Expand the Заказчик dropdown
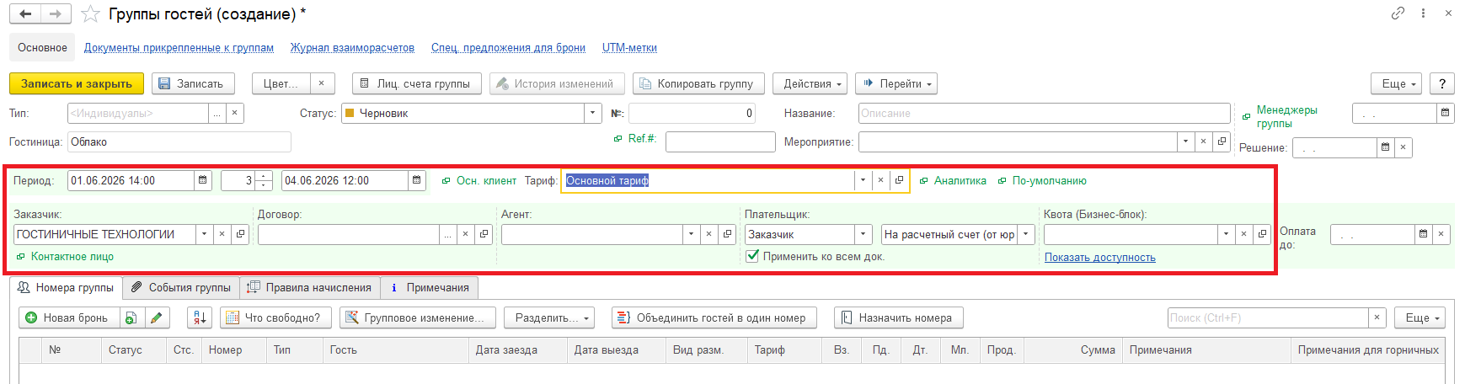This screenshot has width=1465, height=384. 205,234
